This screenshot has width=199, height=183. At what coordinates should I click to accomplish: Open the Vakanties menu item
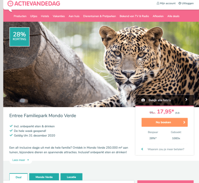coord(59,16)
